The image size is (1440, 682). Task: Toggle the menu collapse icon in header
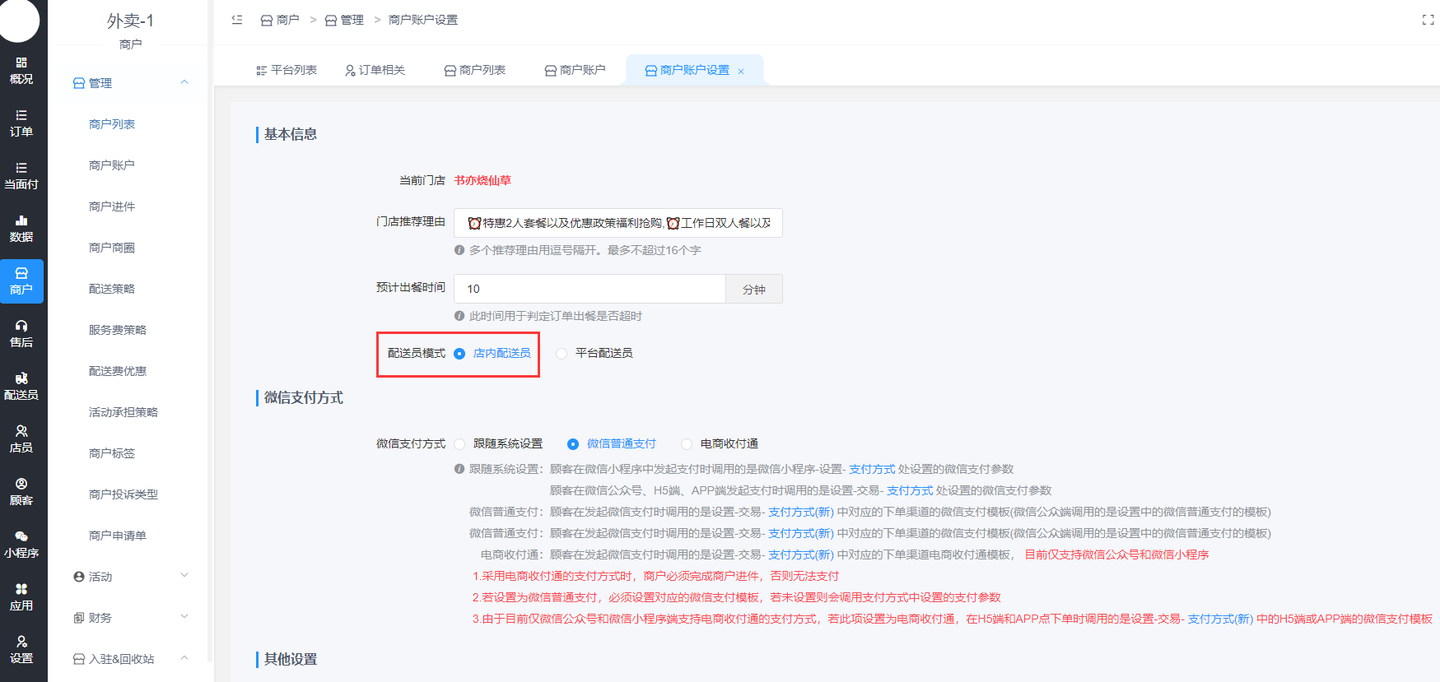click(x=237, y=20)
